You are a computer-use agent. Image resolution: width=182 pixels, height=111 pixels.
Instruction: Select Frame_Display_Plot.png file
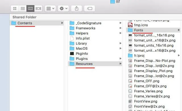pyautogui.click(x=153, y=71)
